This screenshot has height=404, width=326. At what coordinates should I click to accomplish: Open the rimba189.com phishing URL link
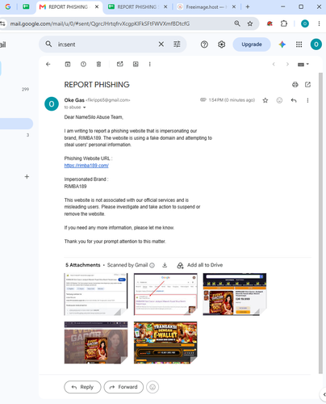click(x=86, y=166)
